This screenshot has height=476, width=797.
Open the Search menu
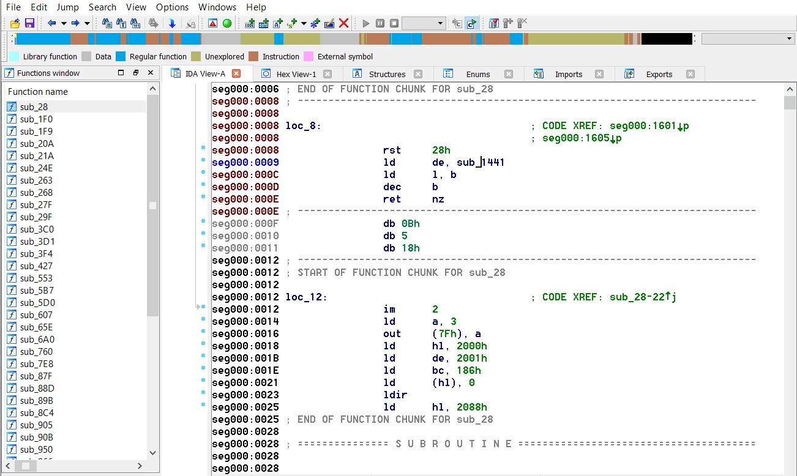click(102, 7)
